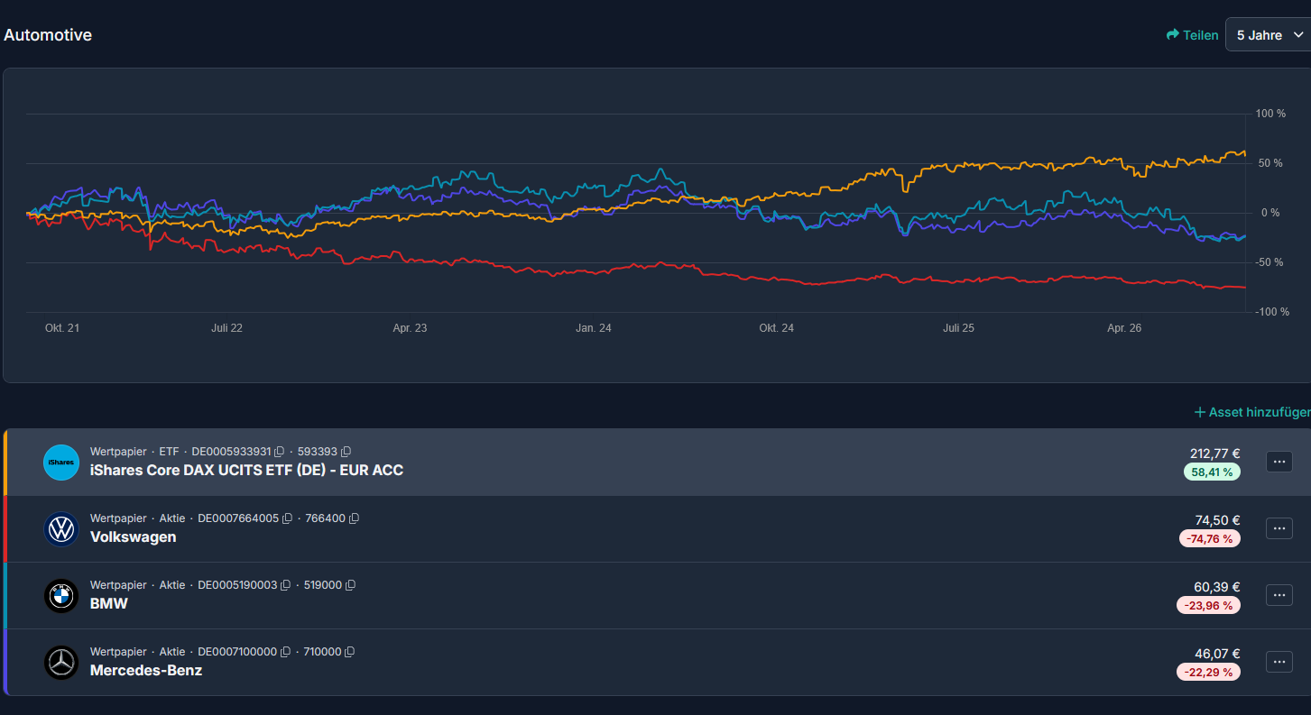Click the 74,50 € price
The height and width of the screenshot is (715, 1311).
point(1217,520)
